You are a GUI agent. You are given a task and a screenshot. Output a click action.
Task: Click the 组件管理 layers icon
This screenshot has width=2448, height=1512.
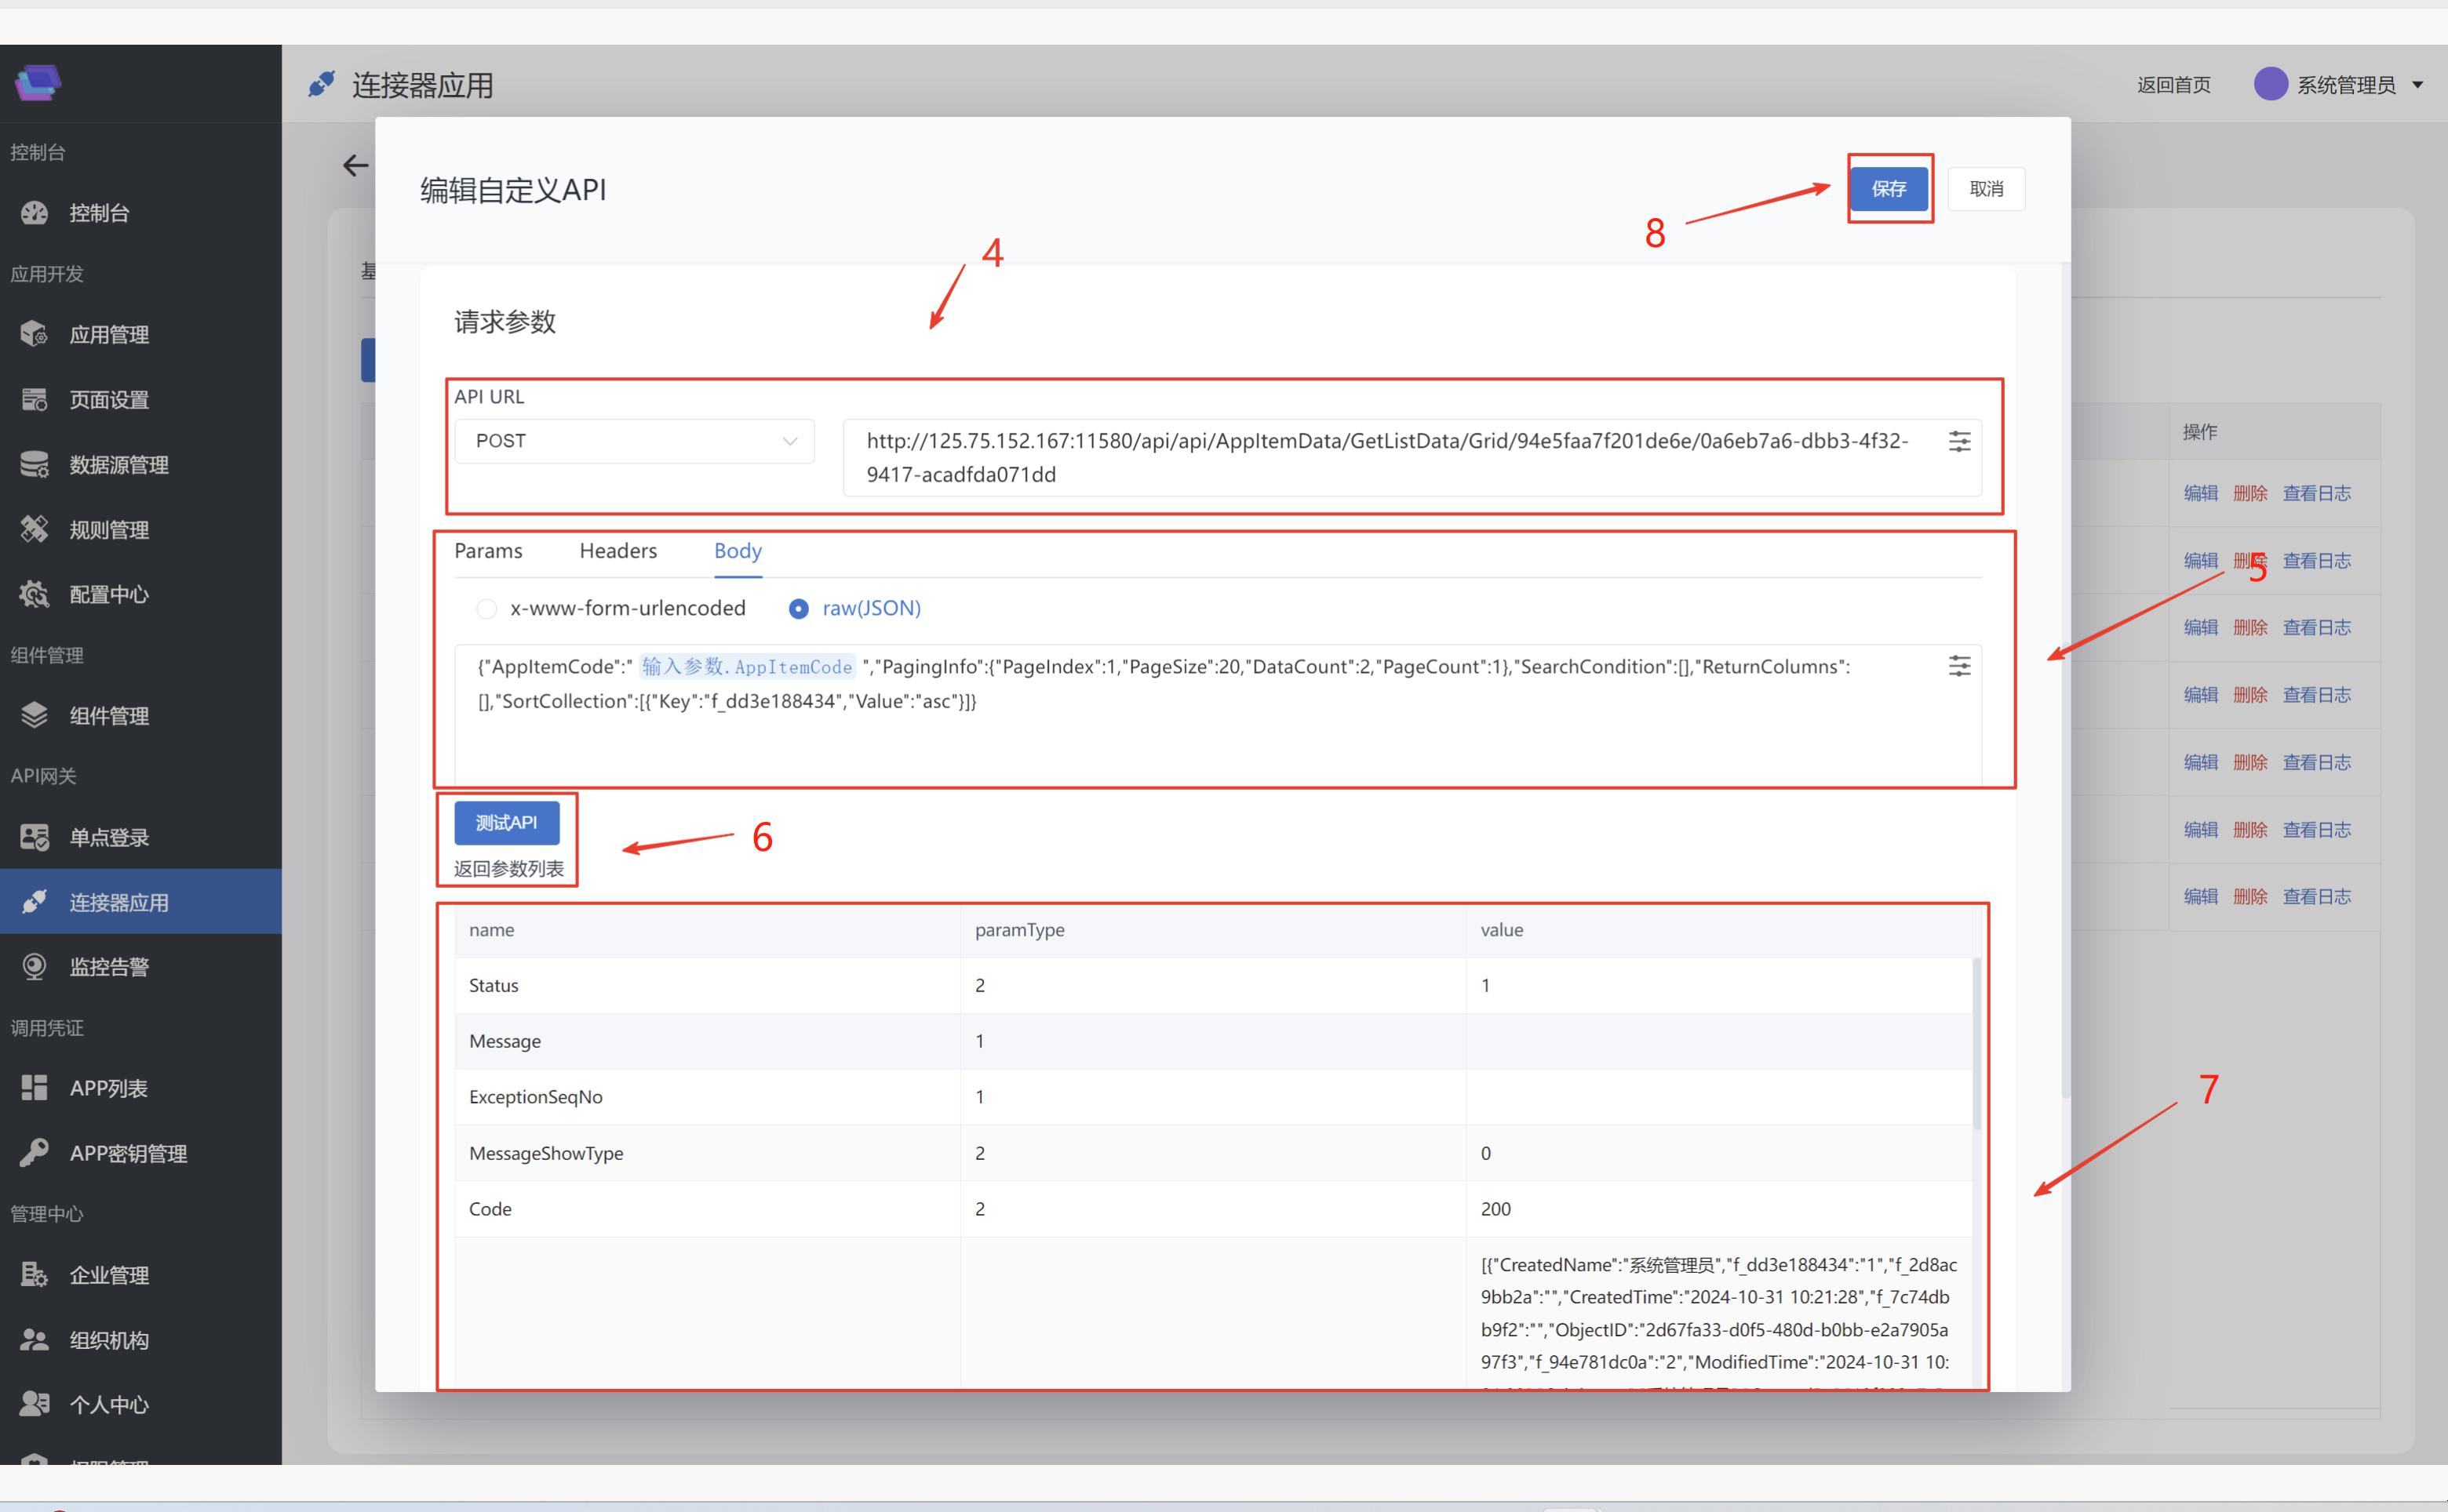pos(35,715)
